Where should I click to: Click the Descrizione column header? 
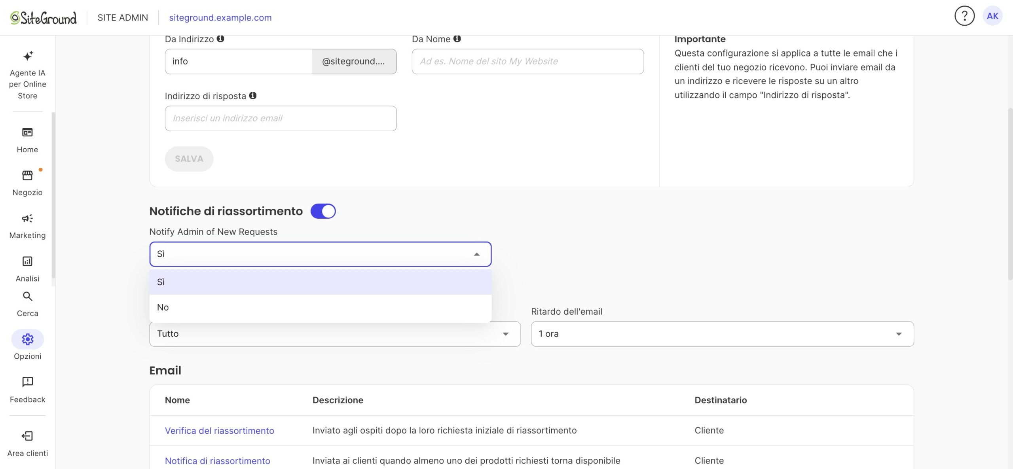pyautogui.click(x=338, y=400)
